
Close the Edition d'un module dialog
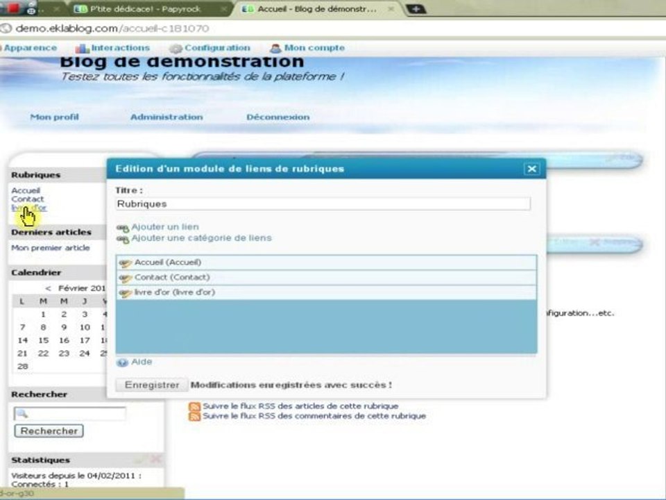click(532, 169)
